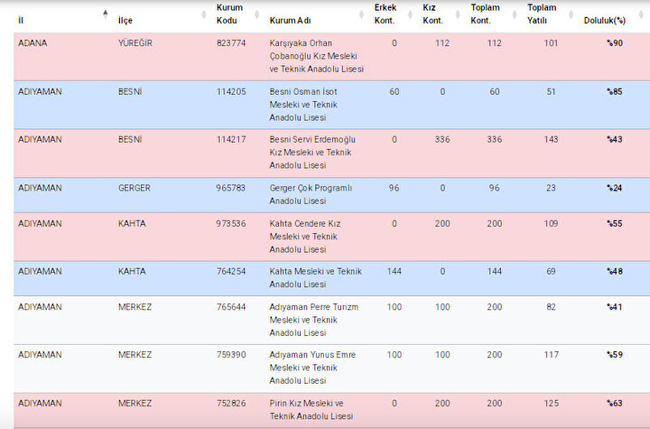The height and width of the screenshot is (429, 650).
Task: Select Erkek Kont. value 144
Action: [394, 271]
